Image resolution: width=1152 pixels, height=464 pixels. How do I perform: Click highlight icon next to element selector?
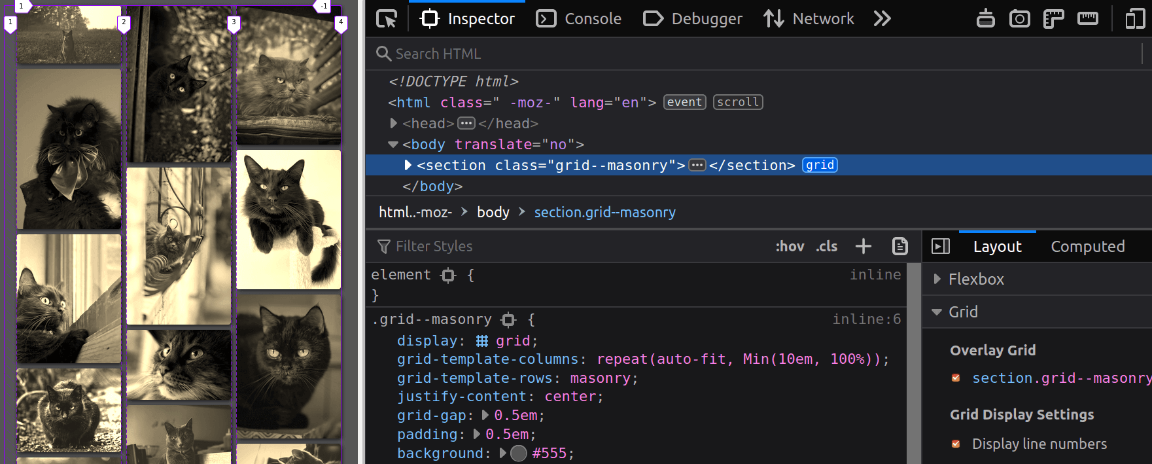[x=448, y=275]
